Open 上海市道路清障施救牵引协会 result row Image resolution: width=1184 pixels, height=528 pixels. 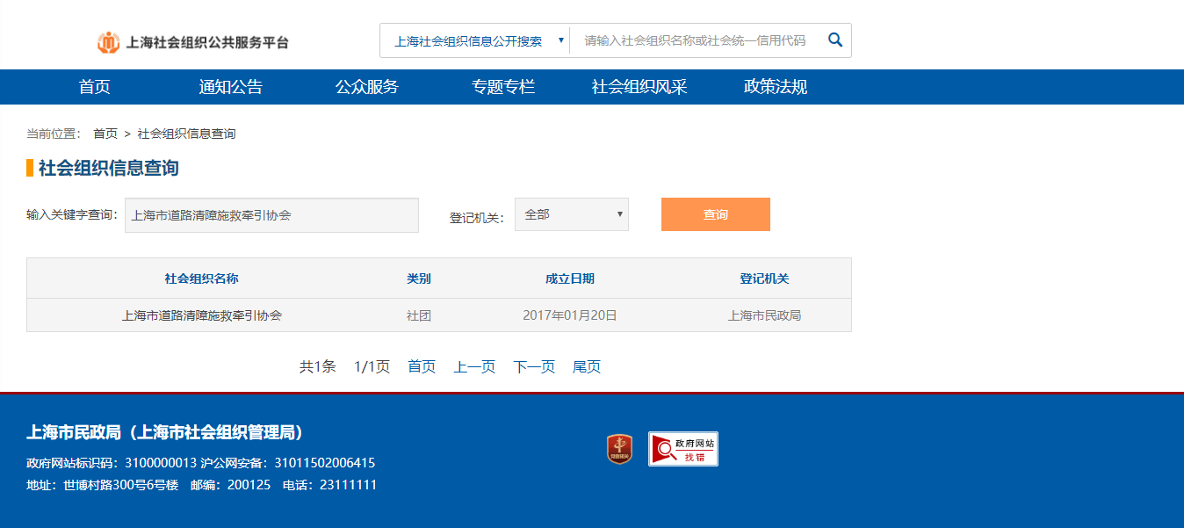coord(202,315)
